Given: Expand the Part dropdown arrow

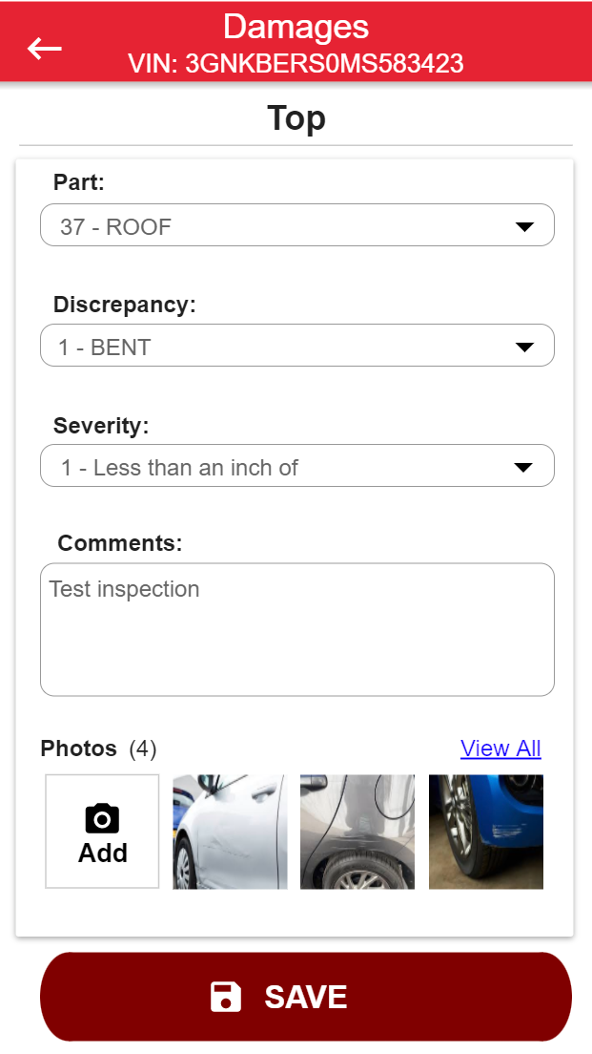Looking at the screenshot, I should coord(524,226).
